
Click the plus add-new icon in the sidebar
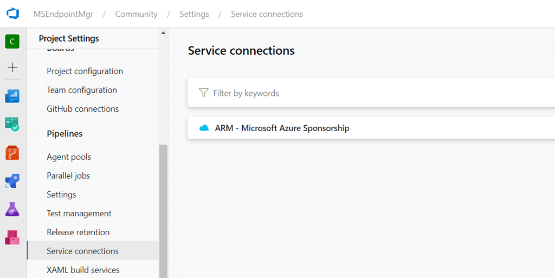[x=12, y=67]
